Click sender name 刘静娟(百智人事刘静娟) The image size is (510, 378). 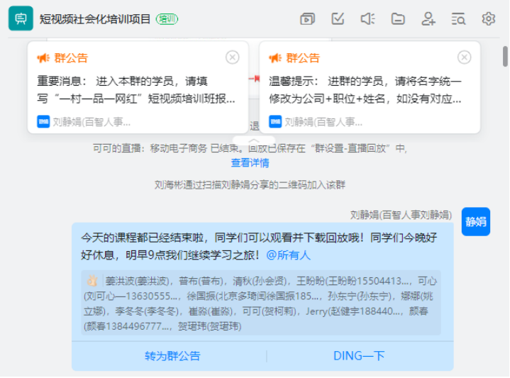click(x=401, y=215)
